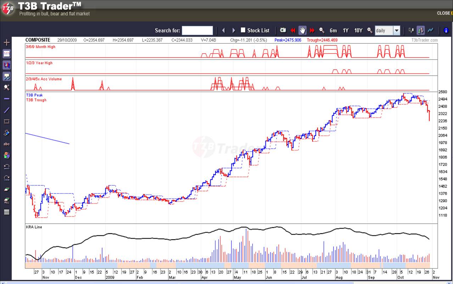Toggle the indicator panels icon in sidebar

6,54
